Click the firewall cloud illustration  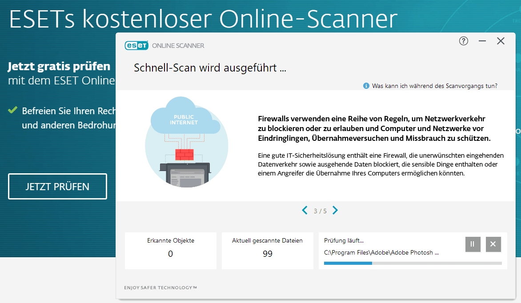click(186, 142)
